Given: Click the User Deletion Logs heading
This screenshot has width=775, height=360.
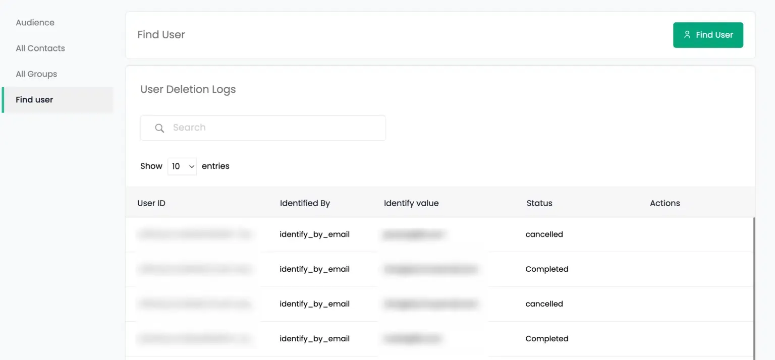Looking at the screenshot, I should tap(188, 89).
